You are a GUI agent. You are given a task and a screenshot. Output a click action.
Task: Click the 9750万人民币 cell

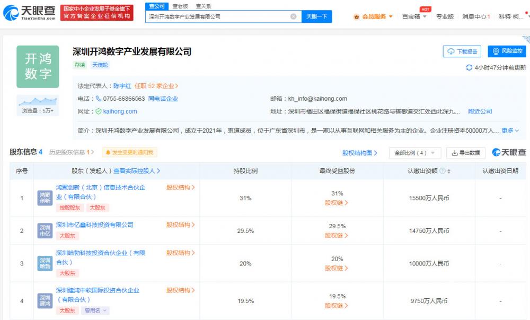coord(429,301)
